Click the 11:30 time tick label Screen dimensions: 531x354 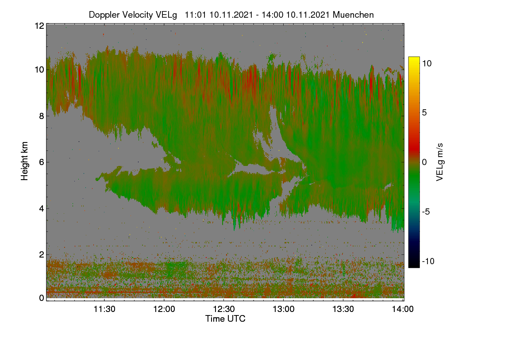104,309
